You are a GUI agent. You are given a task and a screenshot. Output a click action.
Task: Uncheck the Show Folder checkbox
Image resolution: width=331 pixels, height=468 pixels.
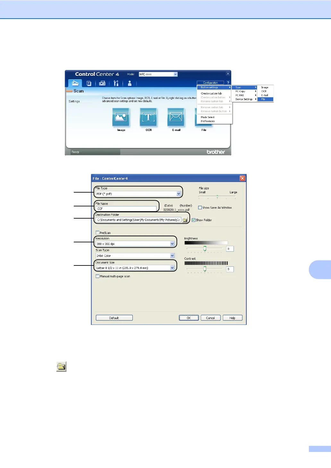click(193, 220)
